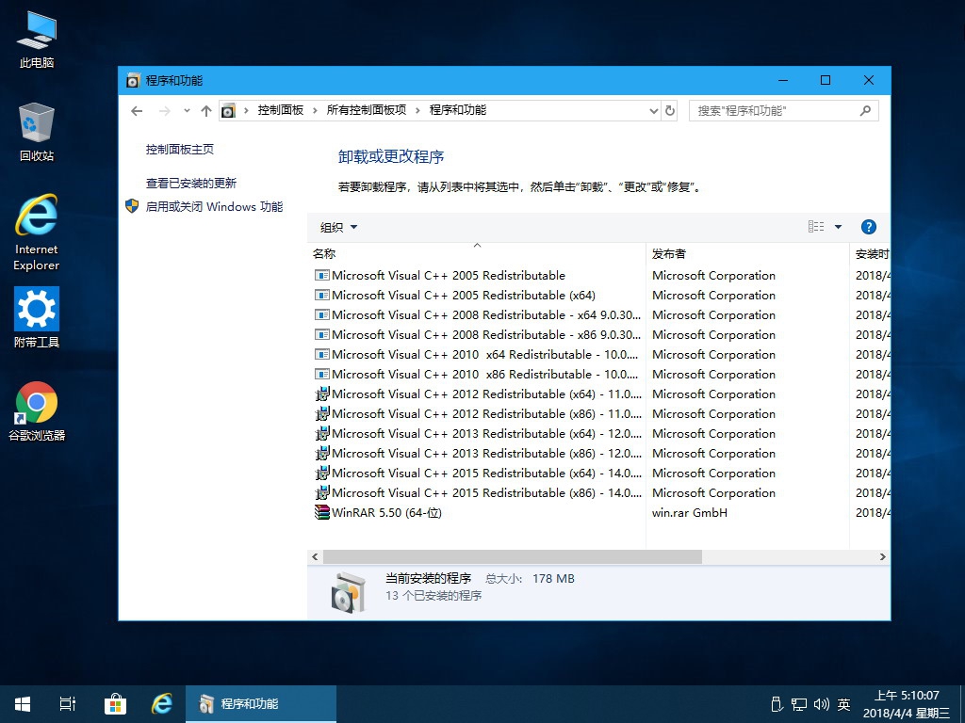965x723 pixels.
Task: Launch Internet Explorer from the desktop
Action: tap(37, 233)
